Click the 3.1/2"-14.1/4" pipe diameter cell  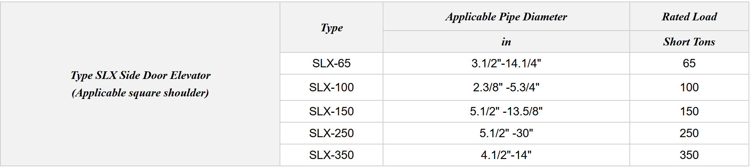506,63
